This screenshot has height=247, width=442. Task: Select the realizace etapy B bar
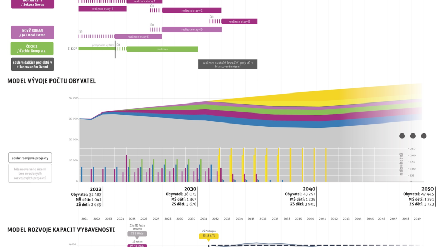click(103, 9)
